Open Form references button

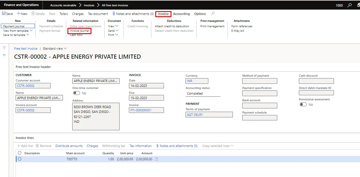[242, 26]
